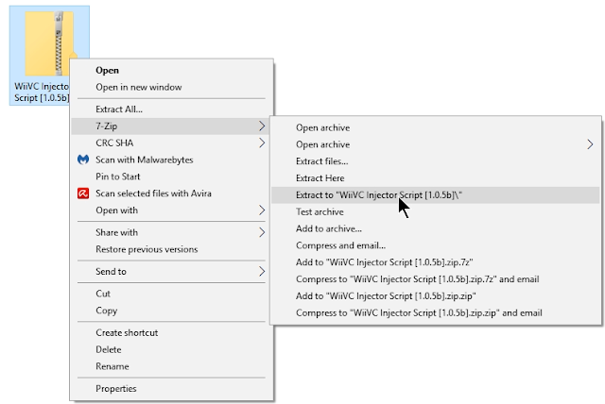
Task: Expand the 7-Zip submenu arrow
Action: [261, 126]
